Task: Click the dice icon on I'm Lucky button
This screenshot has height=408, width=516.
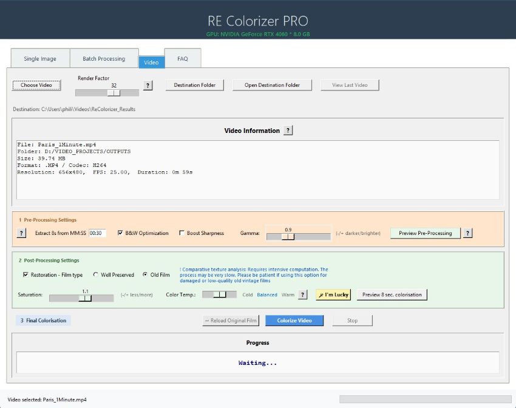Action: 322,294
